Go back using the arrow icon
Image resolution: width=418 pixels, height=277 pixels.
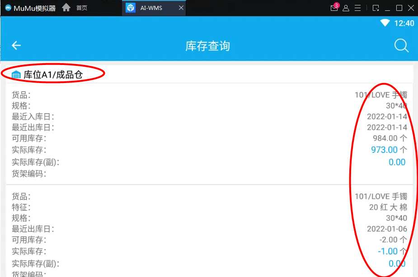(x=16, y=46)
